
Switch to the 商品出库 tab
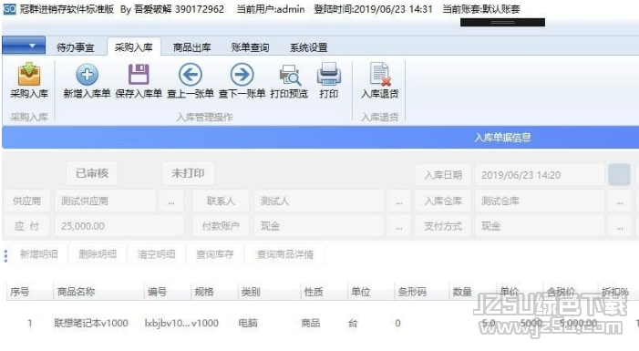point(192,47)
